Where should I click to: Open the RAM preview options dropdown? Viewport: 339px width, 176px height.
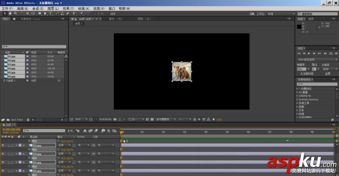point(317,59)
